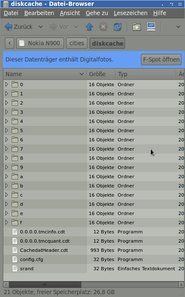185x297 pixels.
Task: Sort by the Größe column header
Action: pos(101,74)
